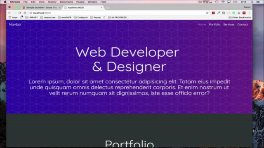Open the red rounded-square extension icon
264x148 pixels.
[x=244, y=13]
